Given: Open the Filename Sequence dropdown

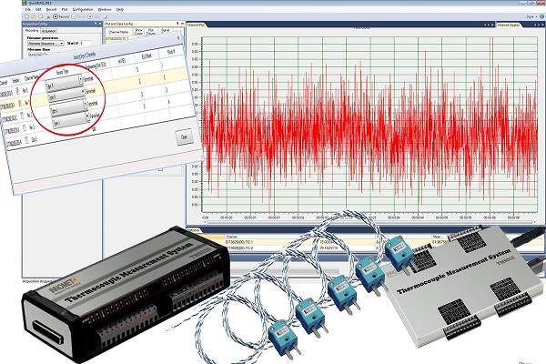Looking at the screenshot, I should (x=45, y=44).
